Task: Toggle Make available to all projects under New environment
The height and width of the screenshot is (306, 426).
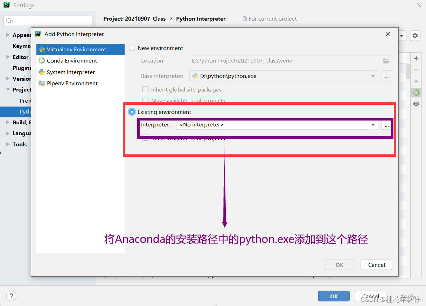Action: (x=145, y=101)
